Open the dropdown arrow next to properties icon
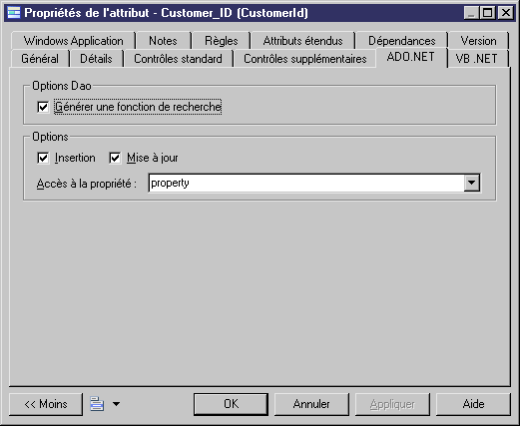The image size is (520, 426). coord(116,404)
